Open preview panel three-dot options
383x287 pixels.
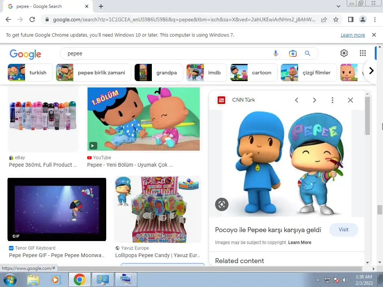[x=332, y=100]
